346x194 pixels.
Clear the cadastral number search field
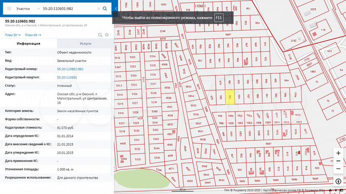[98, 9]
